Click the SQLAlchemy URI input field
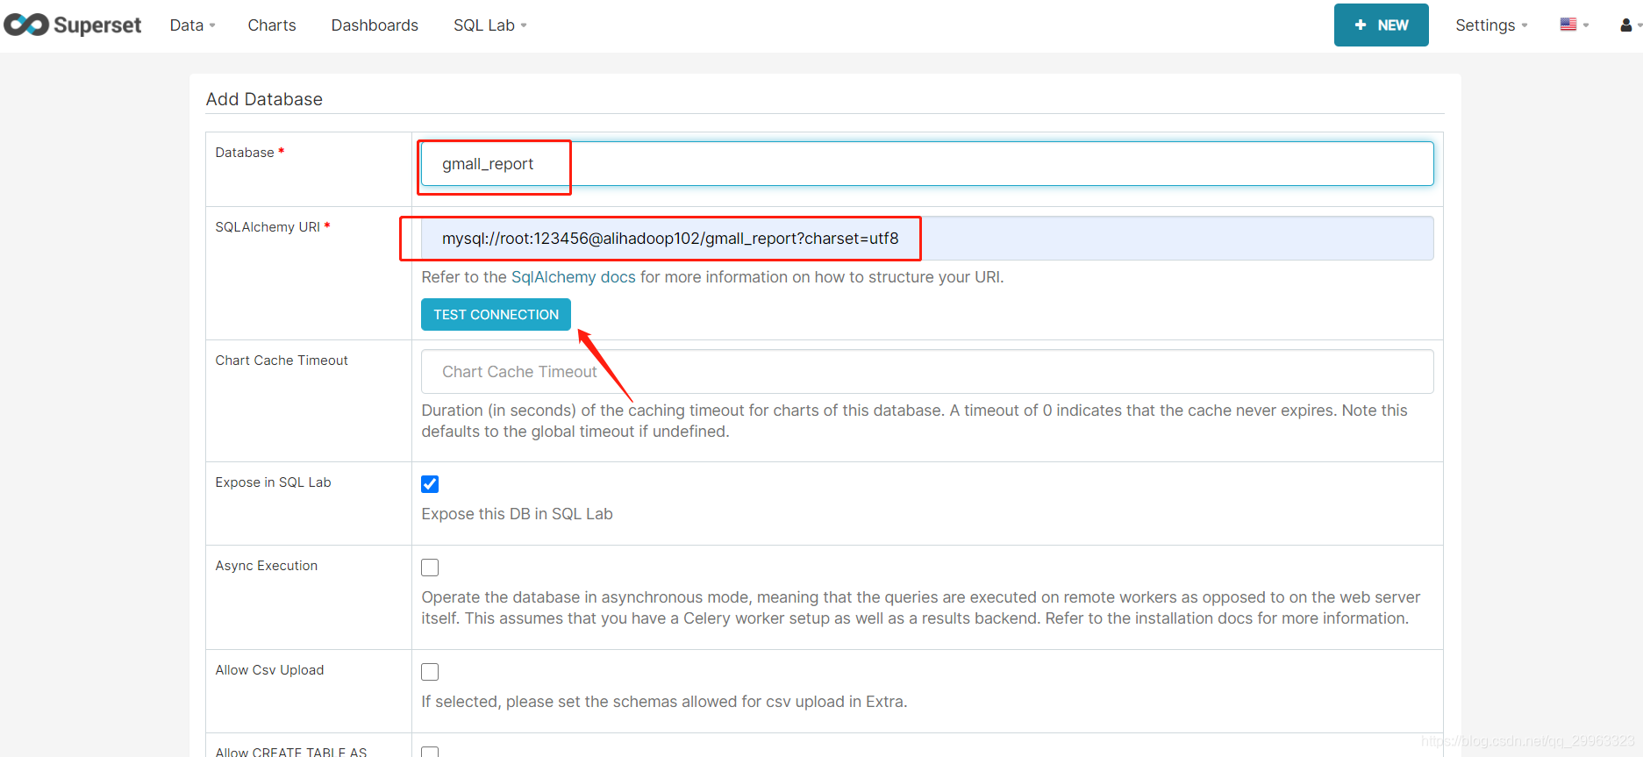Screen dimensions: 1643x757 tap(927, 239)
